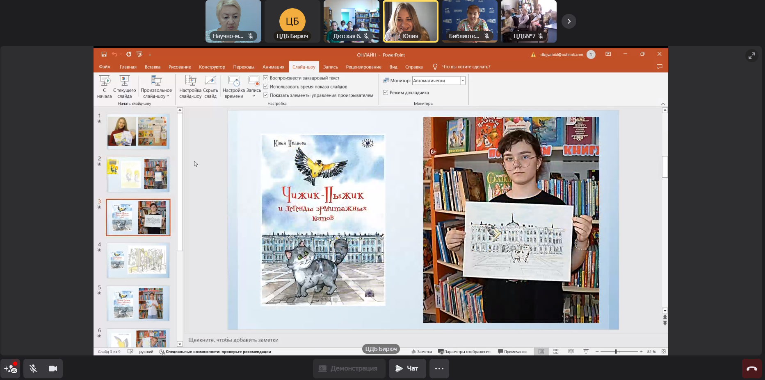The height and width of the screenshot is (380, 765).
Task: Switch to the Анимация tab
Action: 273,67
